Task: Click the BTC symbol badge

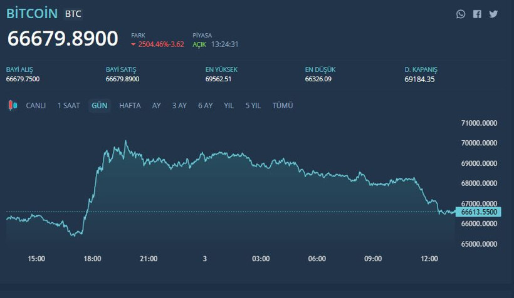Action: [73, 14]
